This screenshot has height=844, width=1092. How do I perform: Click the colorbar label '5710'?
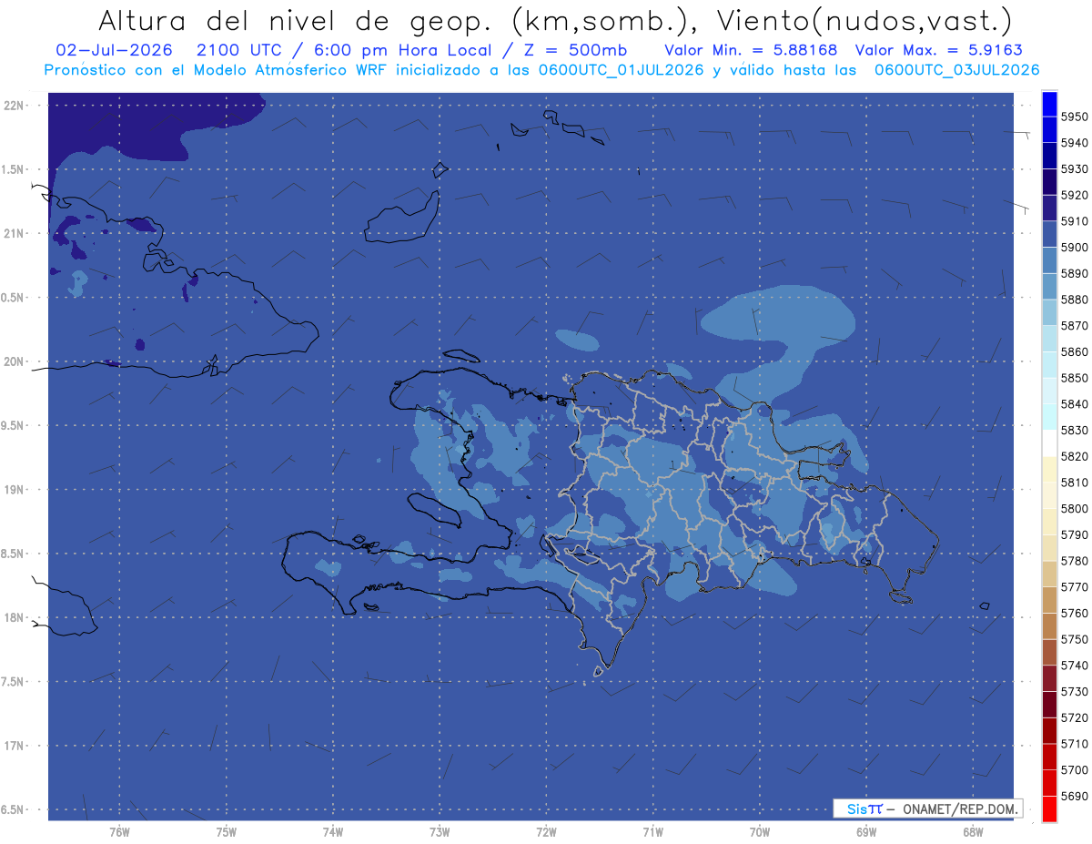pos(1074,743)
